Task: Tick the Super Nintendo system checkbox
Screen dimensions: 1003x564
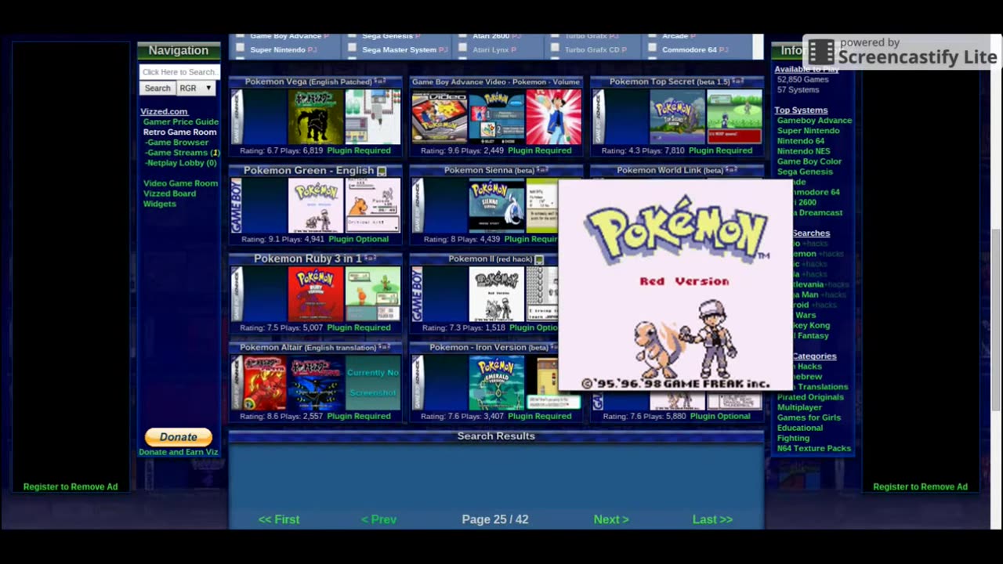Action: [x=240, y=48]
